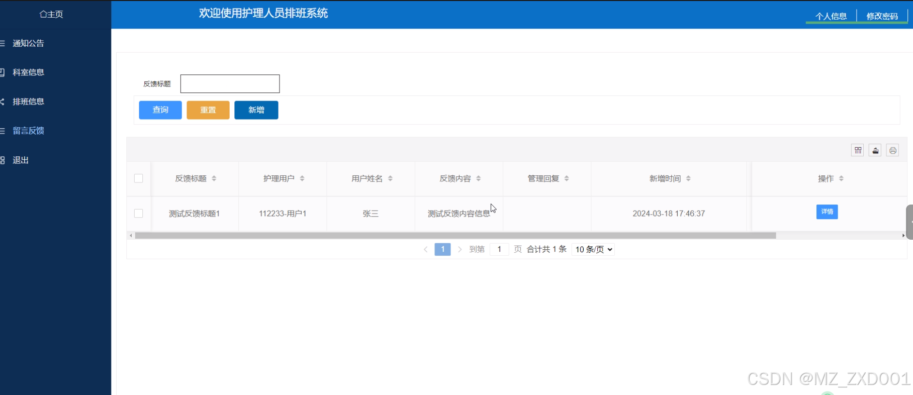Click page number 1 in pagination
Screen dimensions: 913x395
[x=442, y=249]
